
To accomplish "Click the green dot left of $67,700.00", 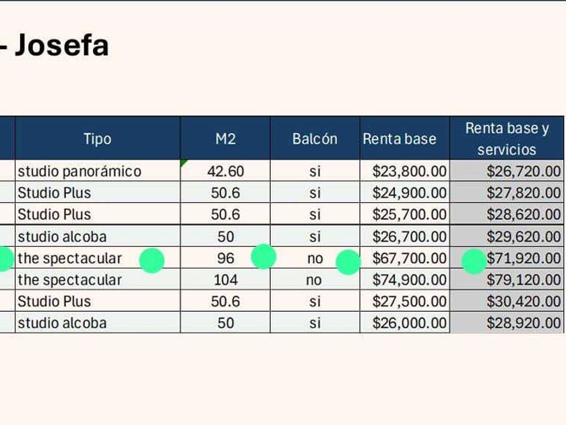I will click(x=348, y=262).
